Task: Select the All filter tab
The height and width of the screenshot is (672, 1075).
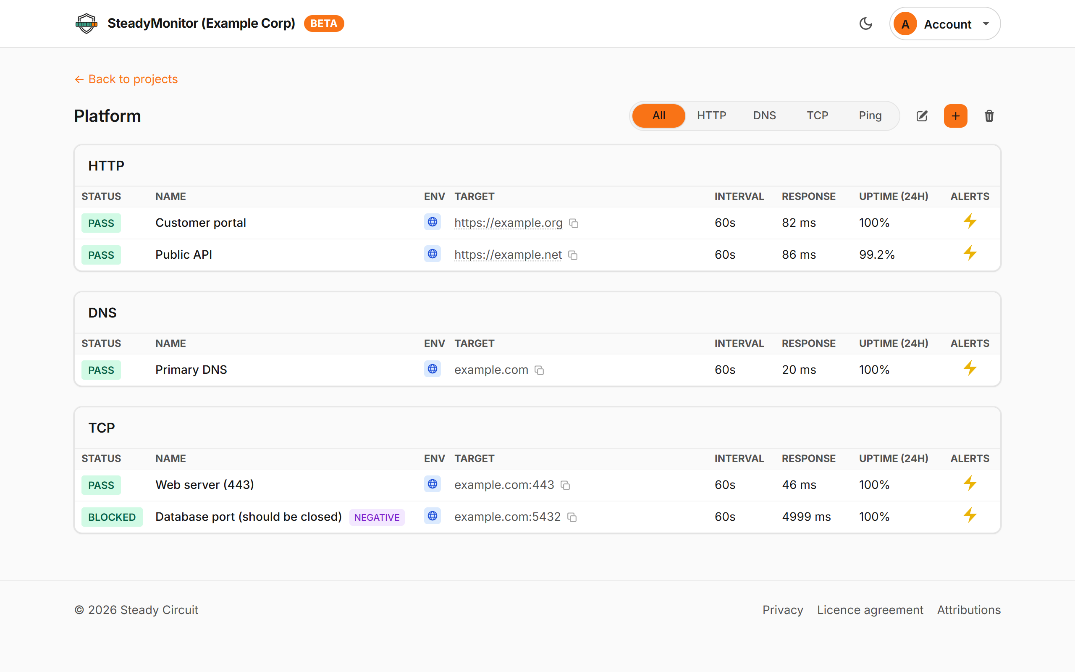Action: [659, 115]
